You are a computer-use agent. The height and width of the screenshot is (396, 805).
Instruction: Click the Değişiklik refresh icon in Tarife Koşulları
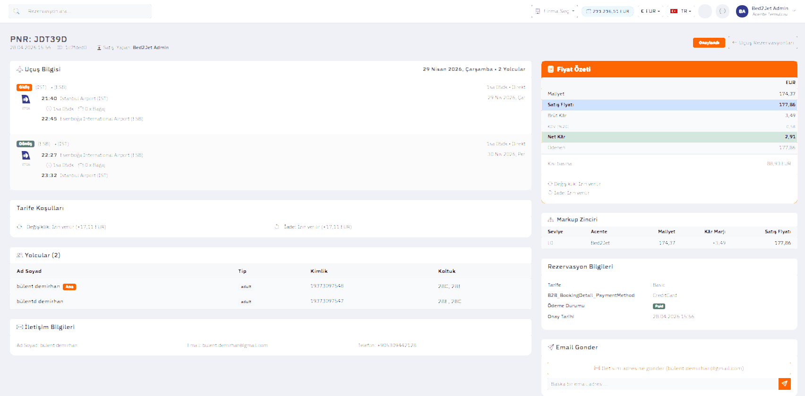click(x=19, y=227)
